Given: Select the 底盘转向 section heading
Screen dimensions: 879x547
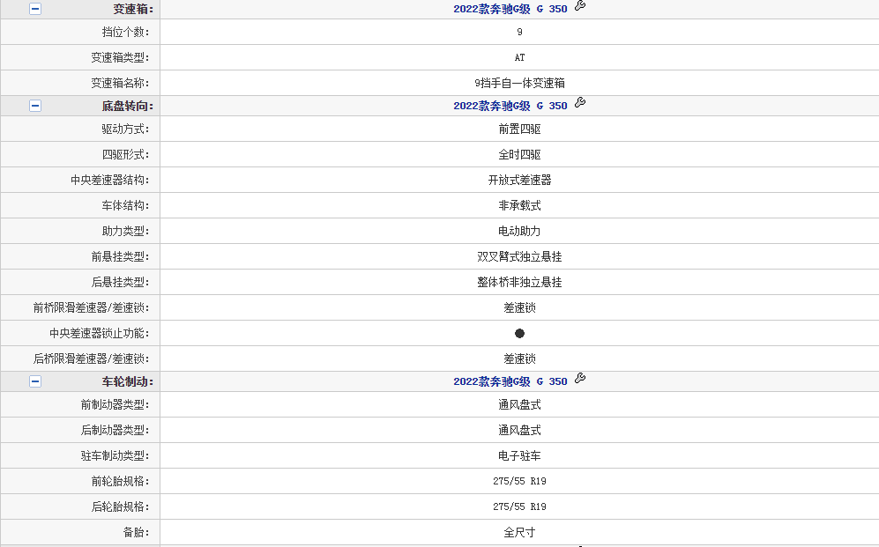Looking at the screenshot, I should coord(127,106).
